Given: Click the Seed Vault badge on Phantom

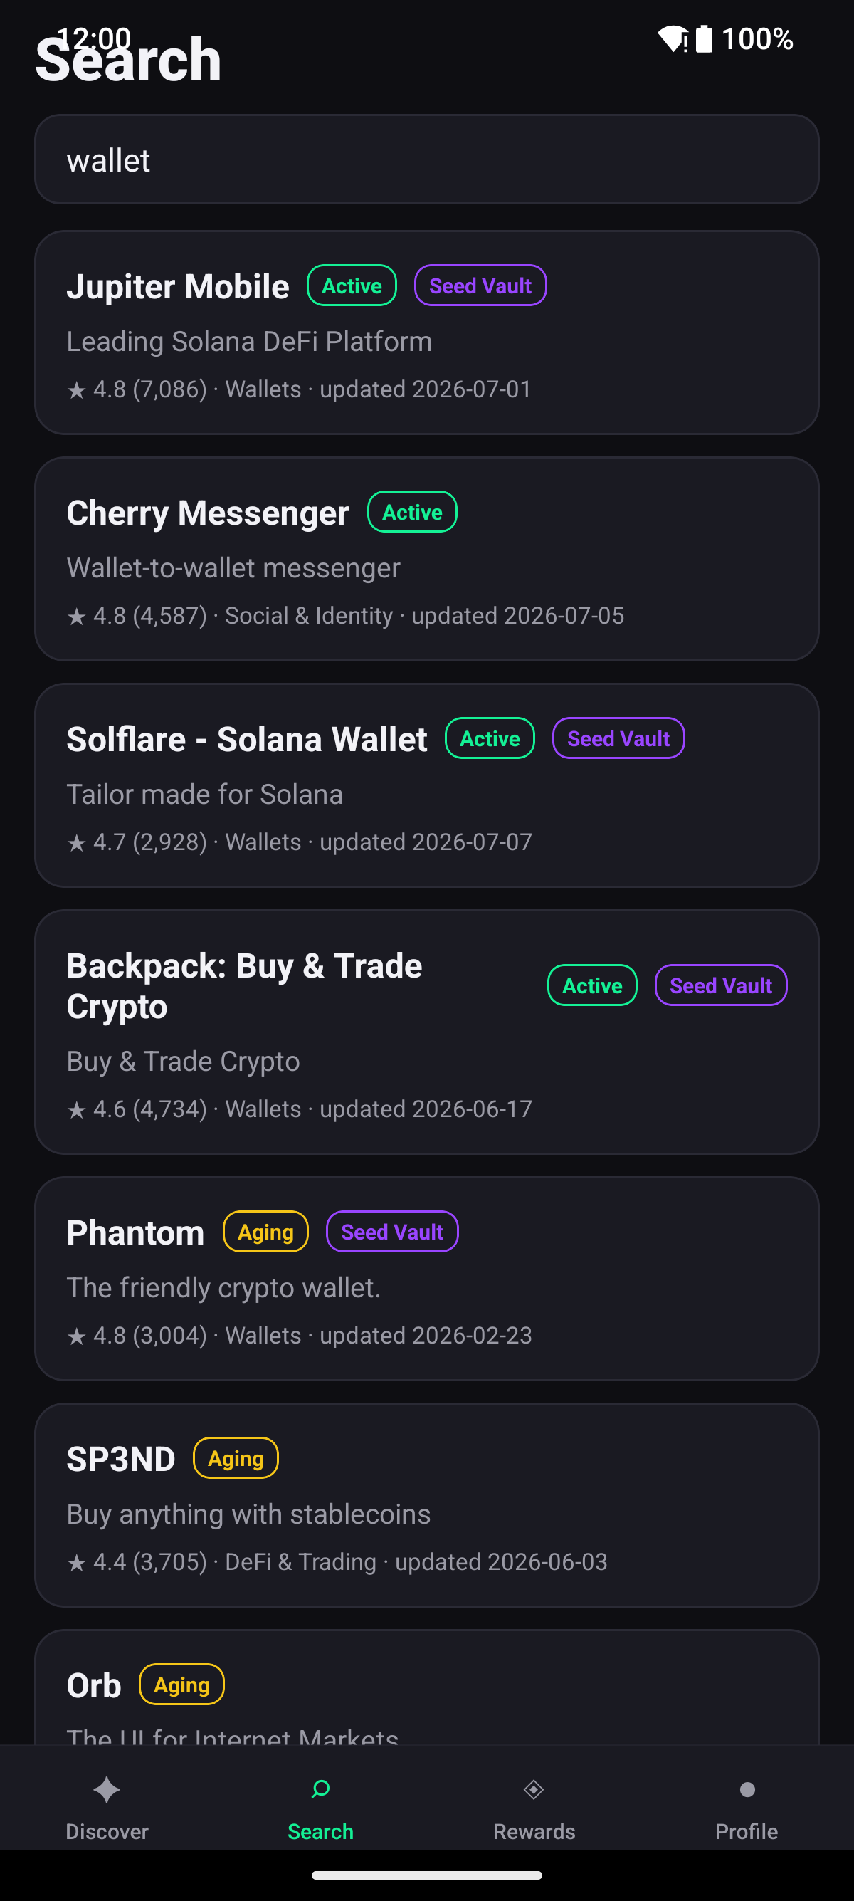Looking at the screenshot, I should [392, 1232].
